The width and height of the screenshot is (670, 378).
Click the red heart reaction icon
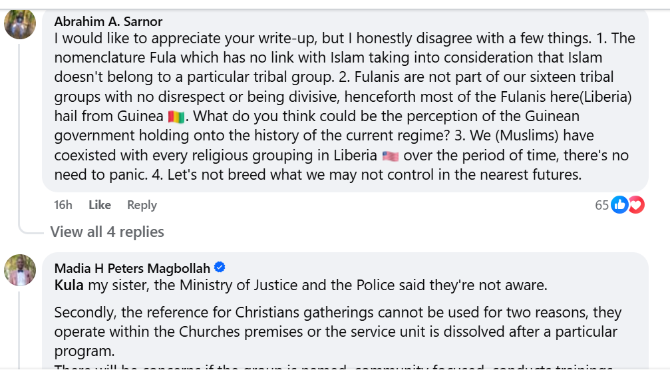tap(636, 205)
